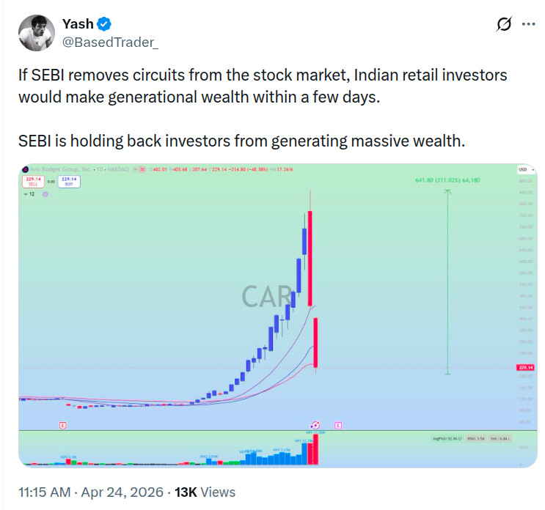Collapse the indicators legend chevron '12'
Image resolution: width=545 pixels, height=510 pixels.
point(29,195)
